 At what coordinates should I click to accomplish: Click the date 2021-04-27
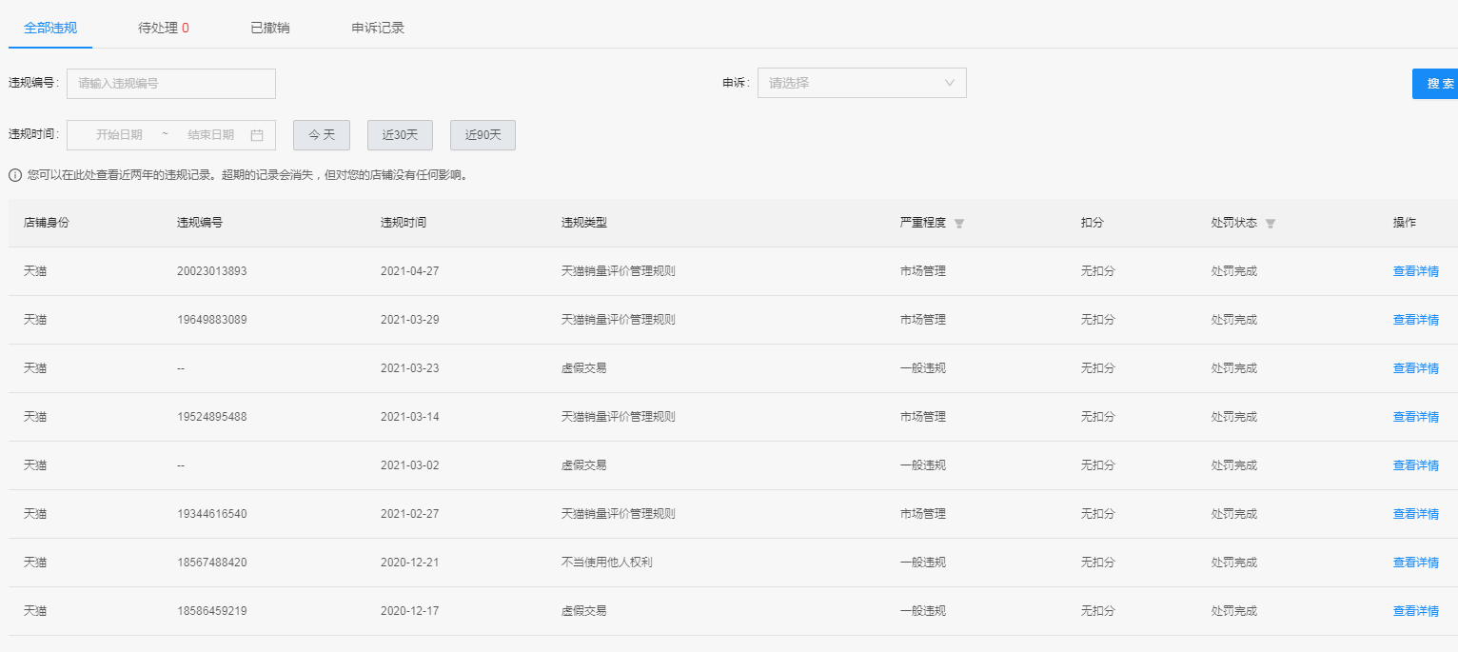410,271
